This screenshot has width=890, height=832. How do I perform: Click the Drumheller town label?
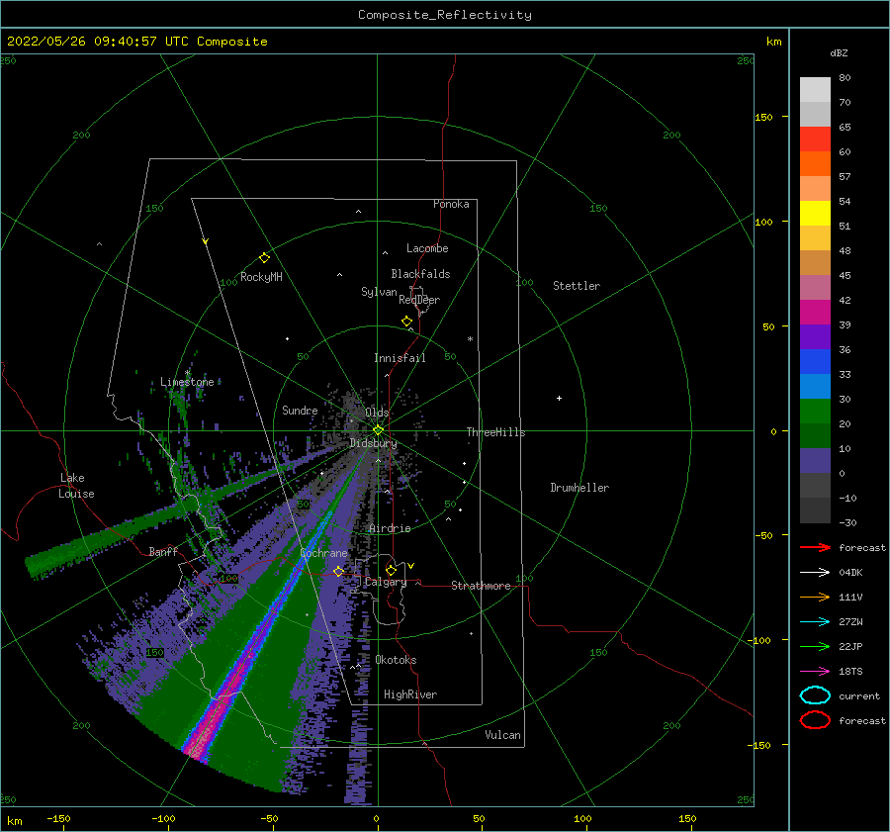[x=579, y=488]
